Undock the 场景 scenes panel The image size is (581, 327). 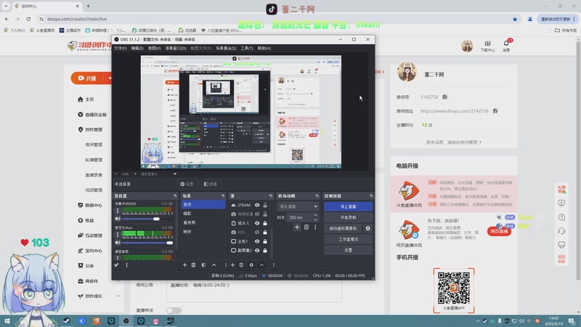223,195
